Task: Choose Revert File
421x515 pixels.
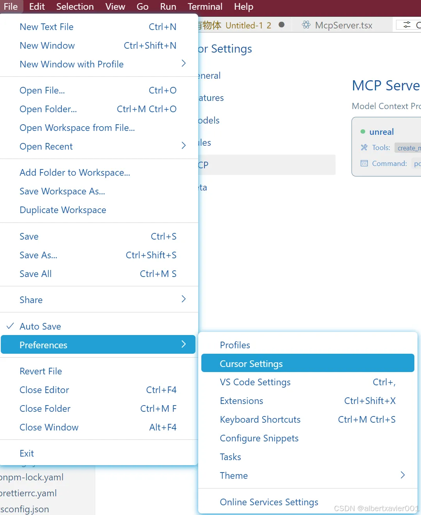Action: (x=98, y=371)
